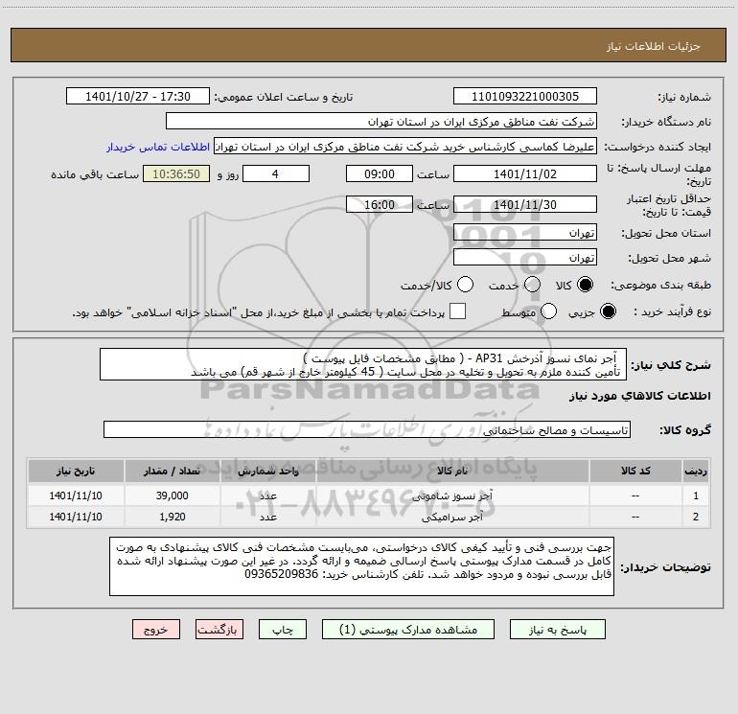Click the خروج exit button
Image resolution: width=738 pixels, height=714 pixels.
coord(156,630)
